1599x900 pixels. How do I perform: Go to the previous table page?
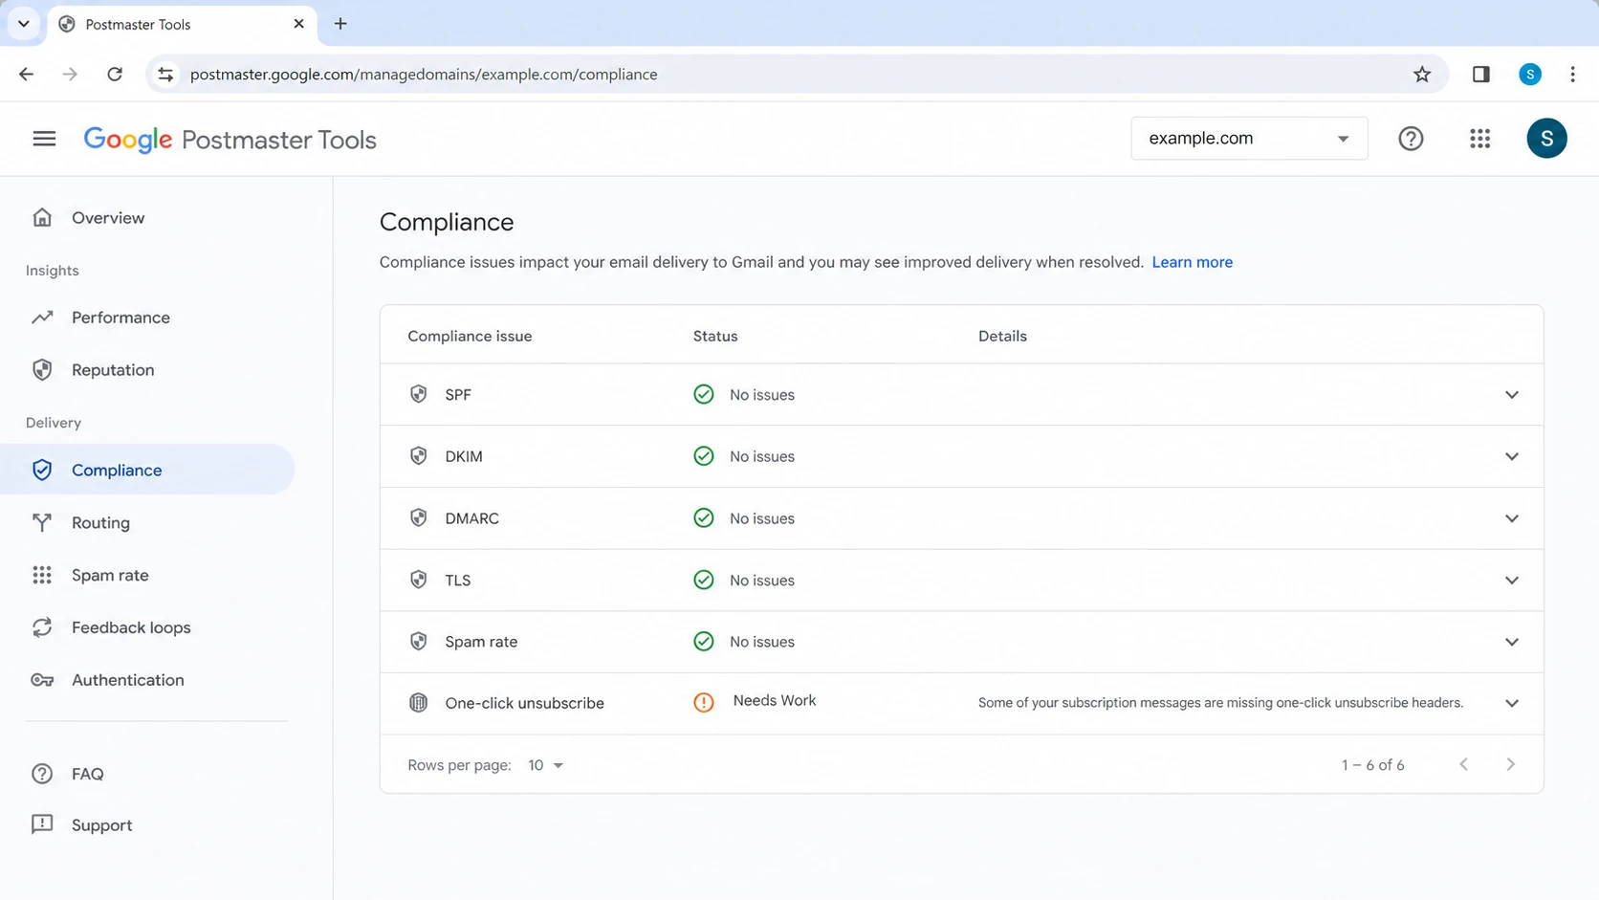1463,764
